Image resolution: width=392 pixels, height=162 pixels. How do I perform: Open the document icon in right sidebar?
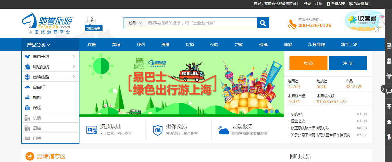point(389,46)
